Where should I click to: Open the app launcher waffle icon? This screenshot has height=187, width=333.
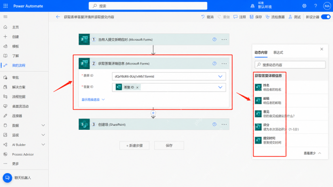pos(5,6)
